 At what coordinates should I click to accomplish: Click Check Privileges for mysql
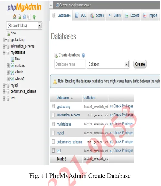click(x=123, y=133)
